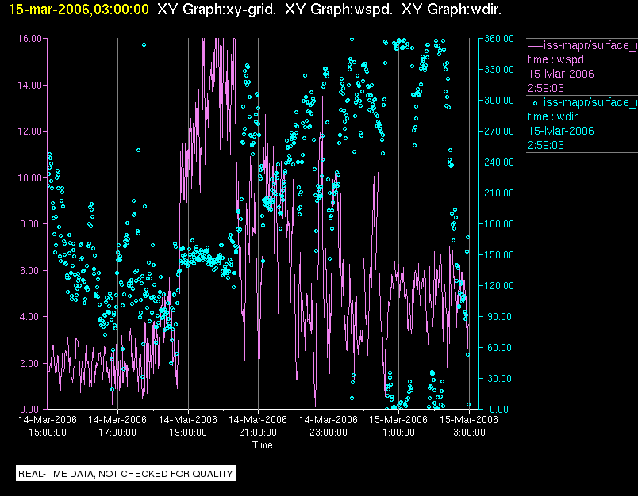Click the 14-Mar-2006 23:00:00 time axis label
The height and width of the screenshot is (496, 638).
(328, 426)
